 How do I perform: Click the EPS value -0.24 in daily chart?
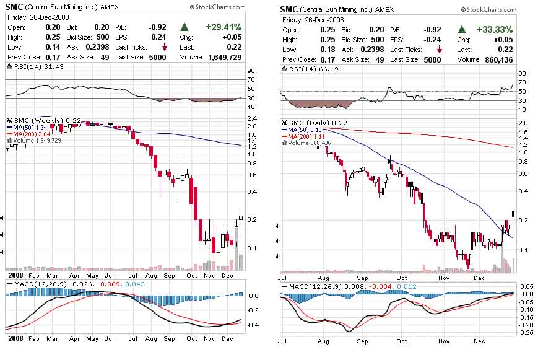(x=432, y=40)
